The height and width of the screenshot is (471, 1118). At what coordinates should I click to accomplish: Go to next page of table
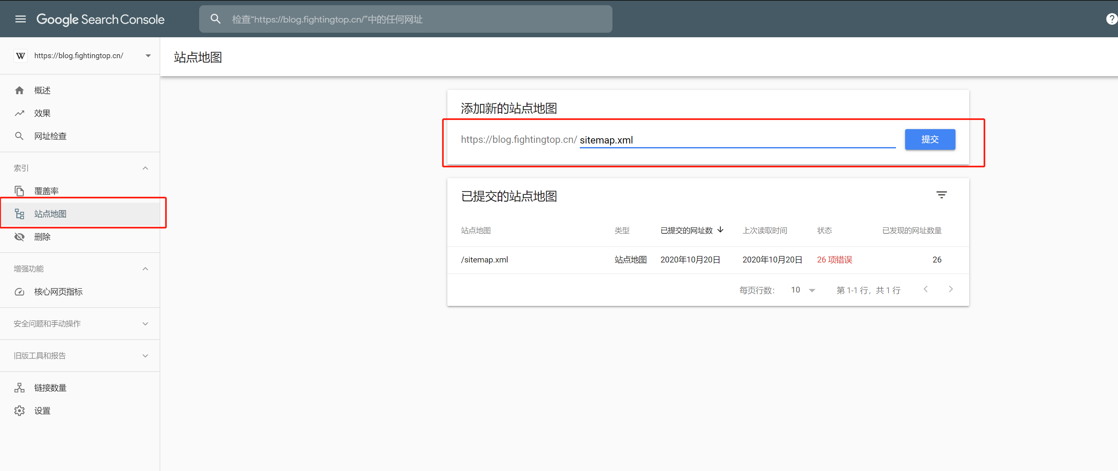click(951, 289)
